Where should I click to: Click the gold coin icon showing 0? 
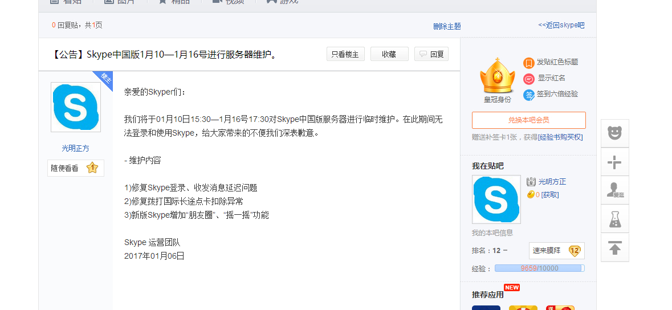531,195
